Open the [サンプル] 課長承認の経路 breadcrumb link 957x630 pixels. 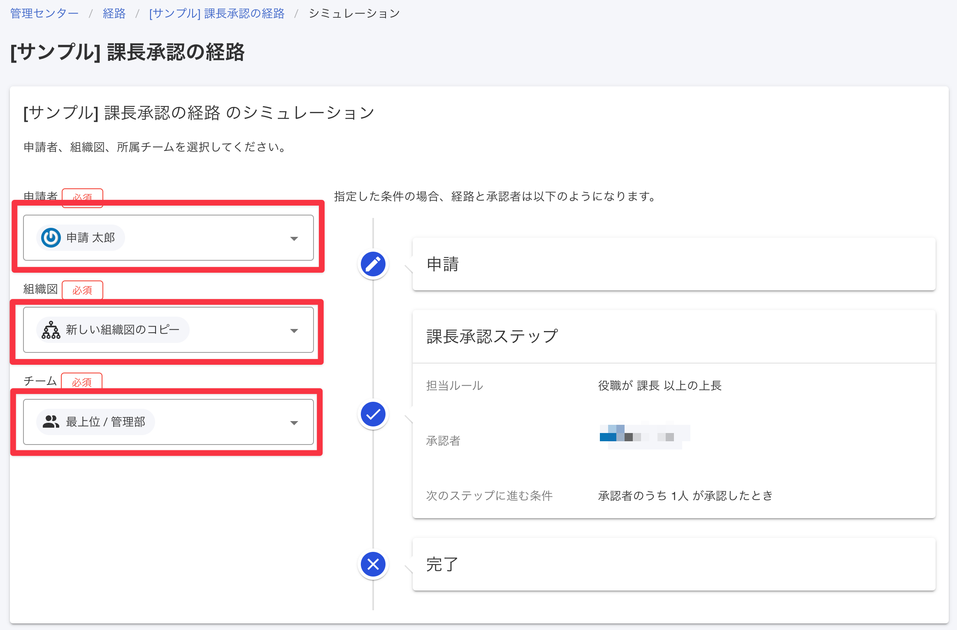(x=217, y=14)
